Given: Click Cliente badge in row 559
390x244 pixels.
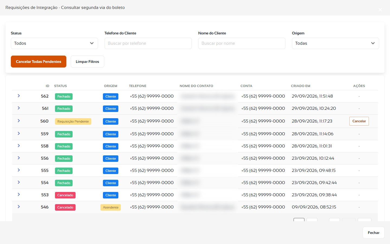Looking at the screenshot, I should [x=110, y=134].
